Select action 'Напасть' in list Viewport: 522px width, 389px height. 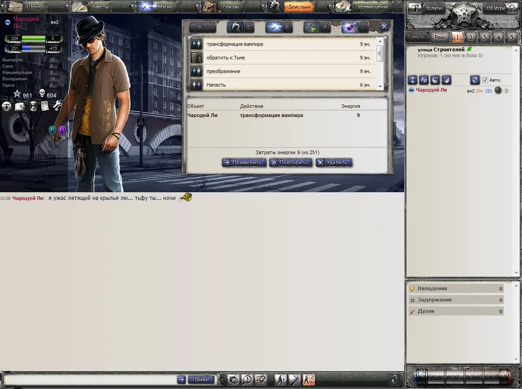tap(282, 85)
